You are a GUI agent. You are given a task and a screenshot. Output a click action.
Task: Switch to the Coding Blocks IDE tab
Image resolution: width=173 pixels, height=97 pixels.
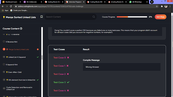coord(96,2)
